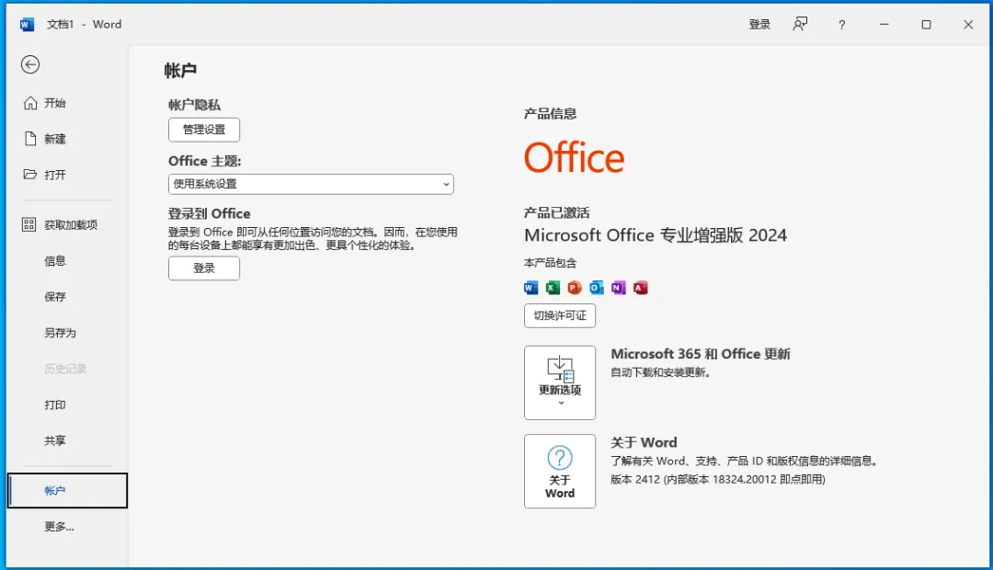Viewport: 993px width, 570px height.
Task: Click the 产品已激活 label
Action: (x=556, y=212)
